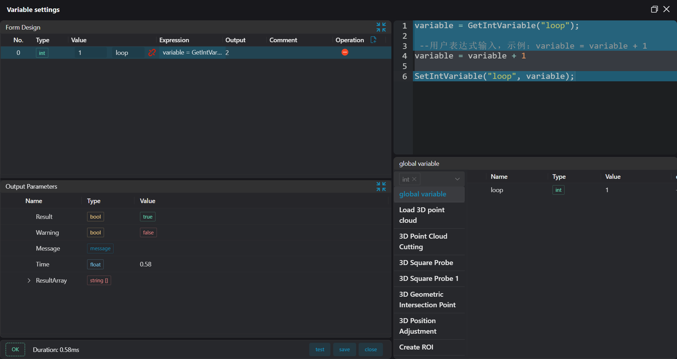
Task: Restore the Variable settings window size
Action: click(654, 10)
